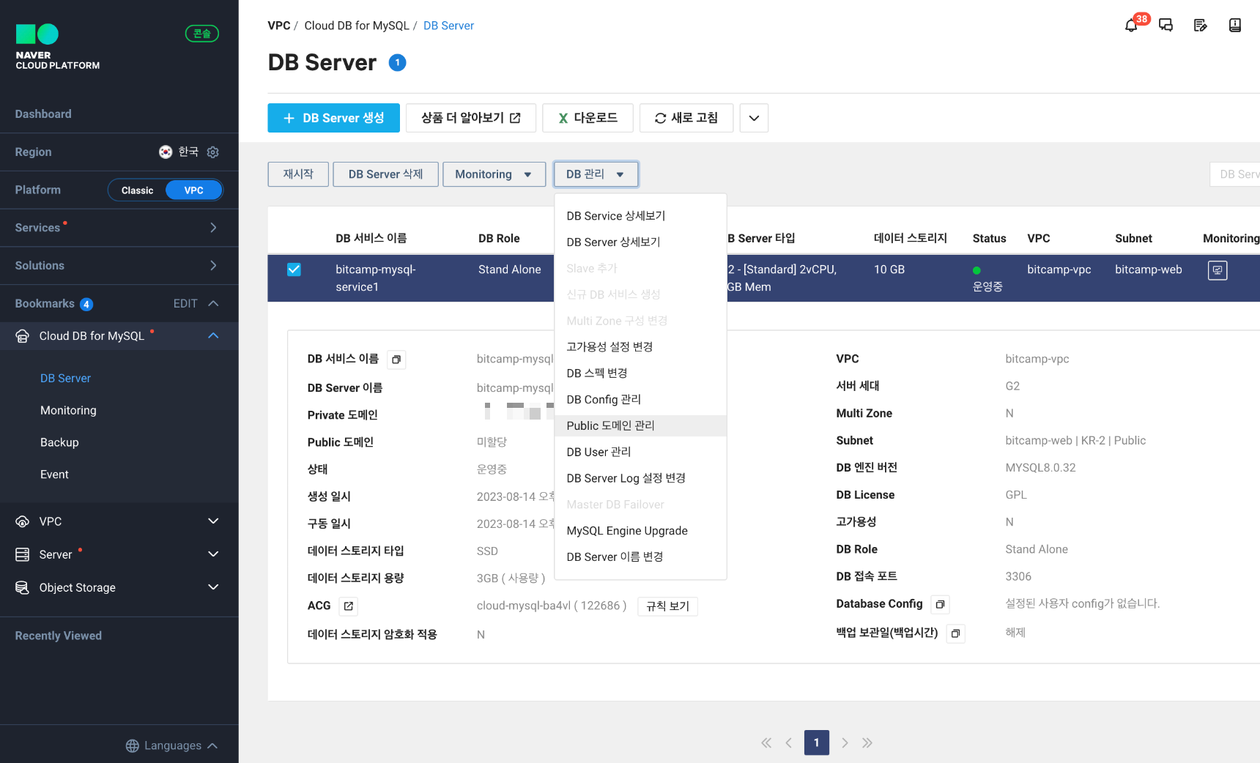
Task: Expand the Object Storage sidebar section
Action: click(213, 587)
